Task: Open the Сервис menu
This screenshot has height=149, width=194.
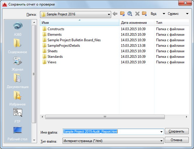Action: click(x=173, y=14)
